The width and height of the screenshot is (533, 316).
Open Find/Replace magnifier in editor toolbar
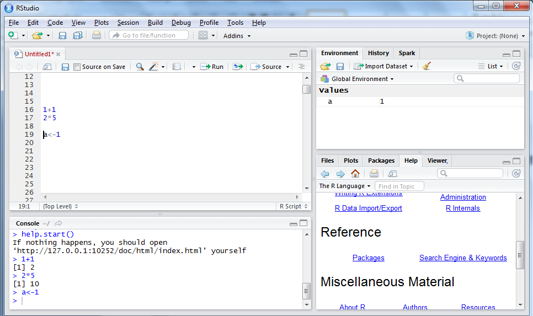(x=140, y=67)
